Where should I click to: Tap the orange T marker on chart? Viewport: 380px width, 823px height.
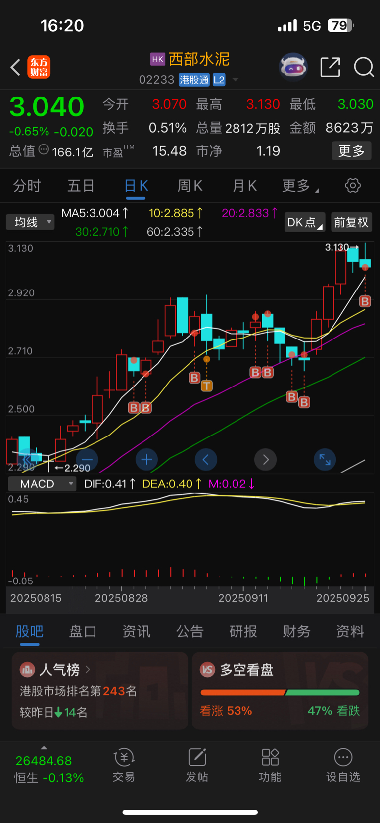pyautogui.click(x=207, y=386)
